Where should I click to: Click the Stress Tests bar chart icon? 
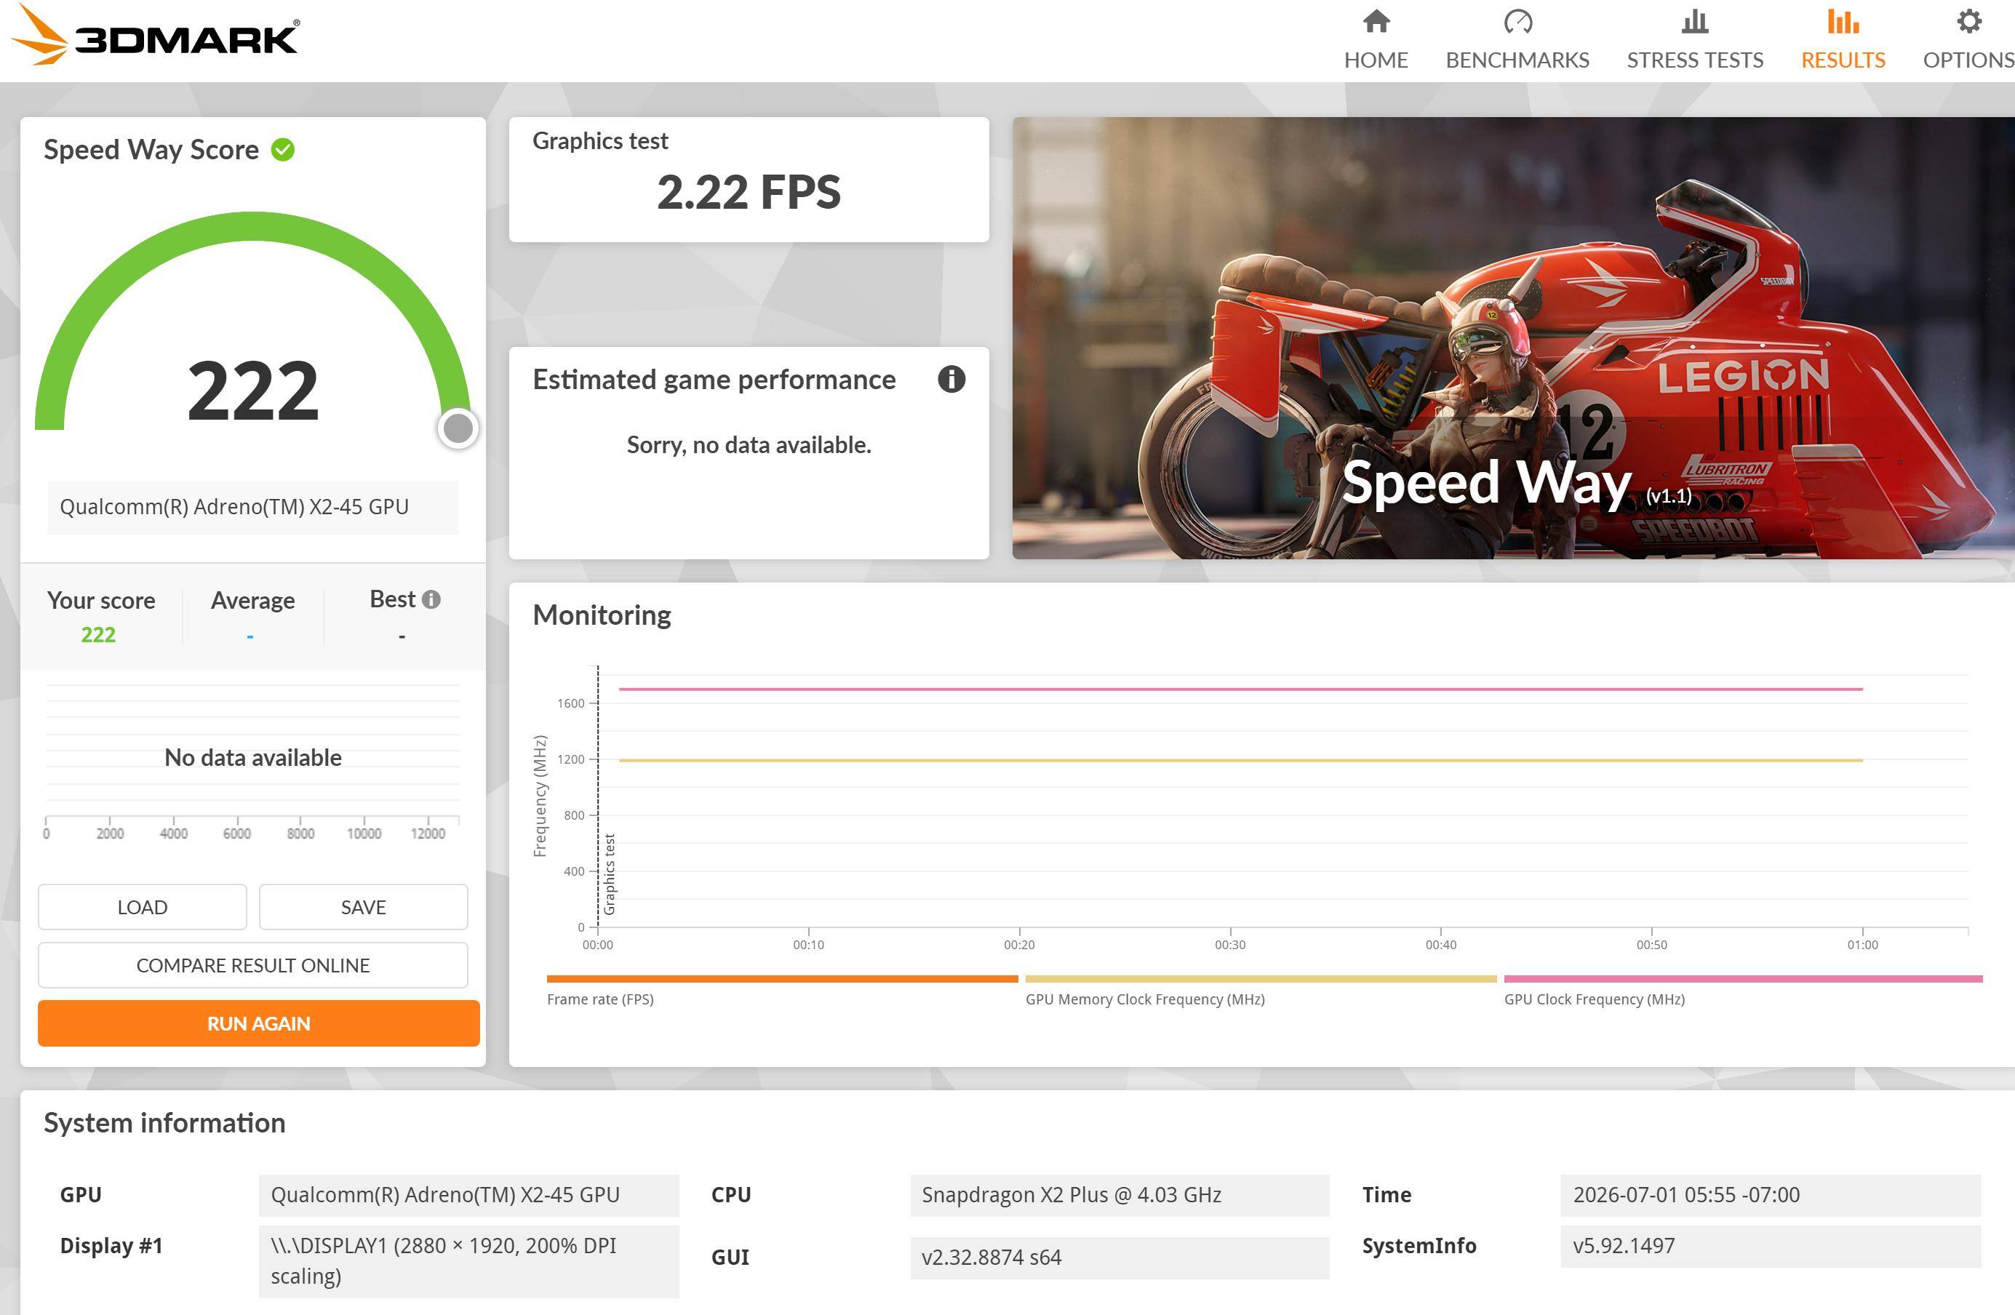pos(1694,21)
